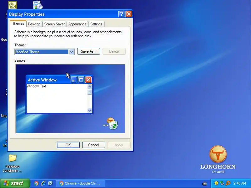Launch Internet Explorer from Quick Launch

coord(43,183)
